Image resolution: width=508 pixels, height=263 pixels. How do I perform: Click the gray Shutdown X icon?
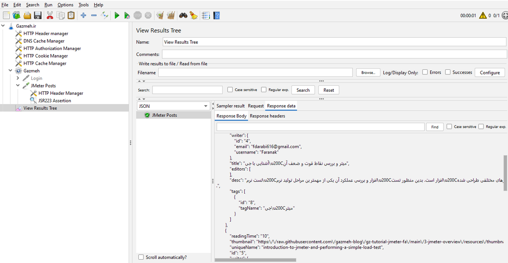[148, 16]
